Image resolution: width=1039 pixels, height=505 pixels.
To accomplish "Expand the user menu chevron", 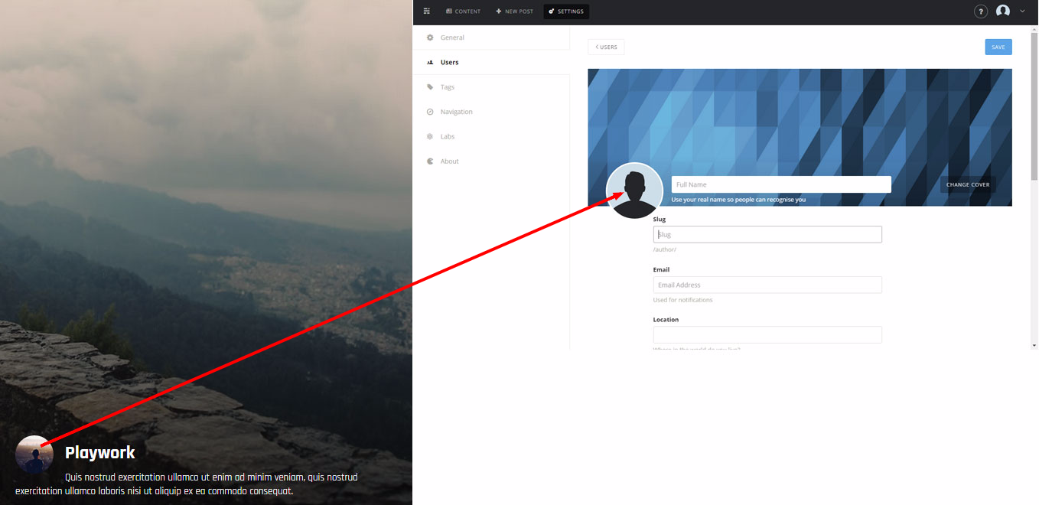I will click(x=1022, y=11).
